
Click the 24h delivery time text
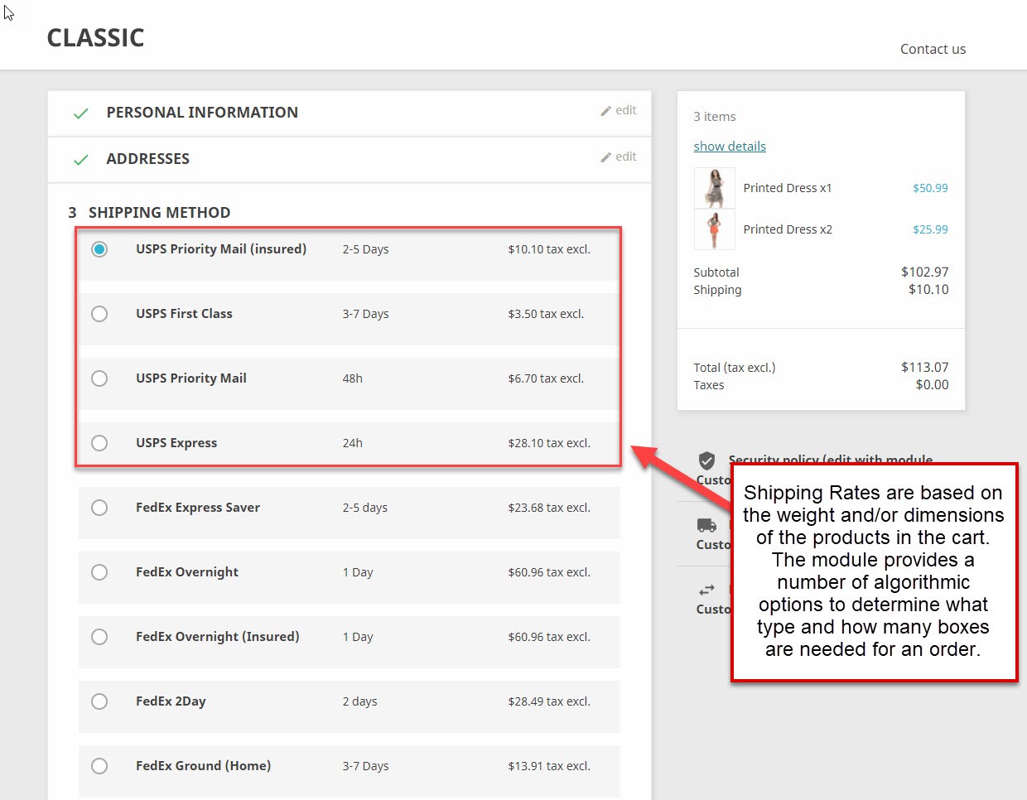pos(353,443)
